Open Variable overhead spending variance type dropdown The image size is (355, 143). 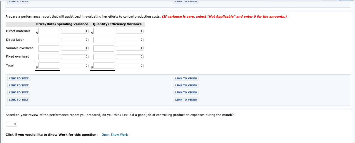(x=75, y=48)
